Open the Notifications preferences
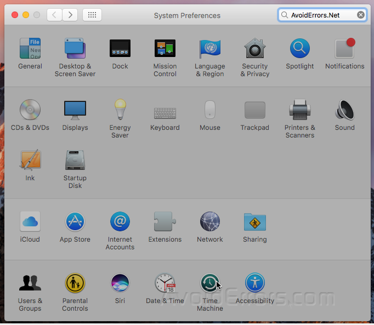 coord(344,49)
